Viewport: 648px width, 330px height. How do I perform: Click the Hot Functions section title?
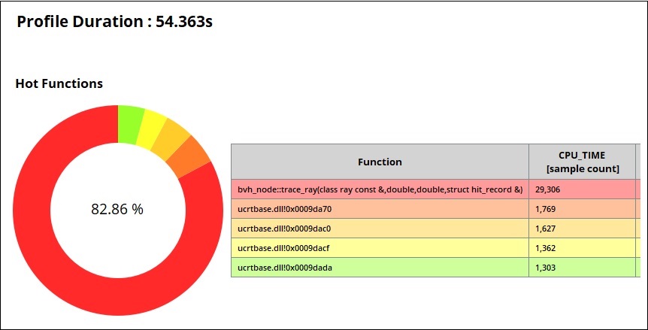59,83
